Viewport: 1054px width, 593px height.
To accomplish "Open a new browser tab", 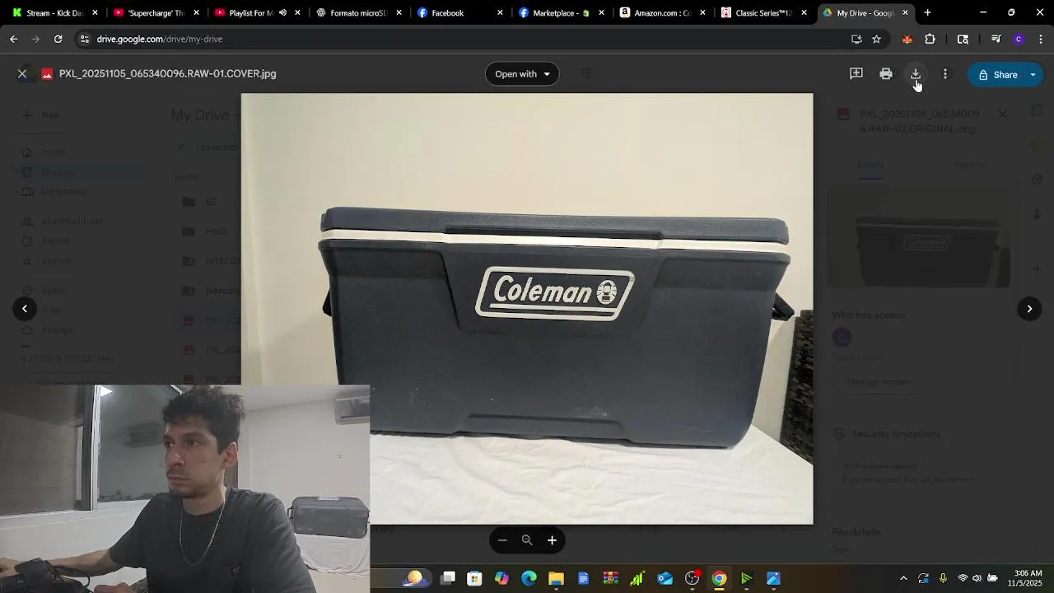I will [927, 13].
